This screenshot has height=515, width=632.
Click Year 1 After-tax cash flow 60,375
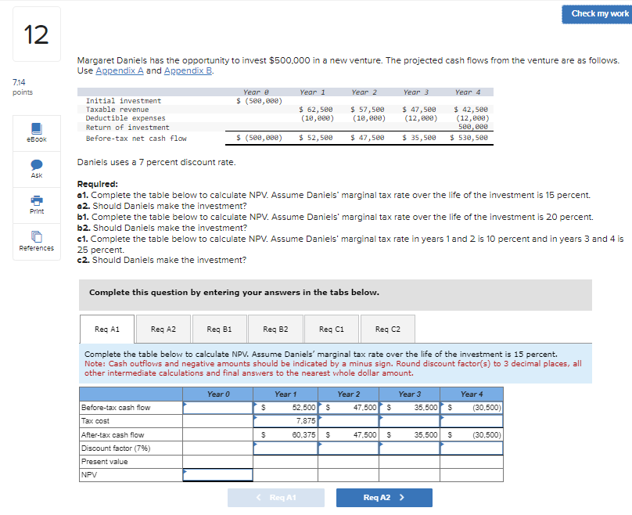pos(285,434)
